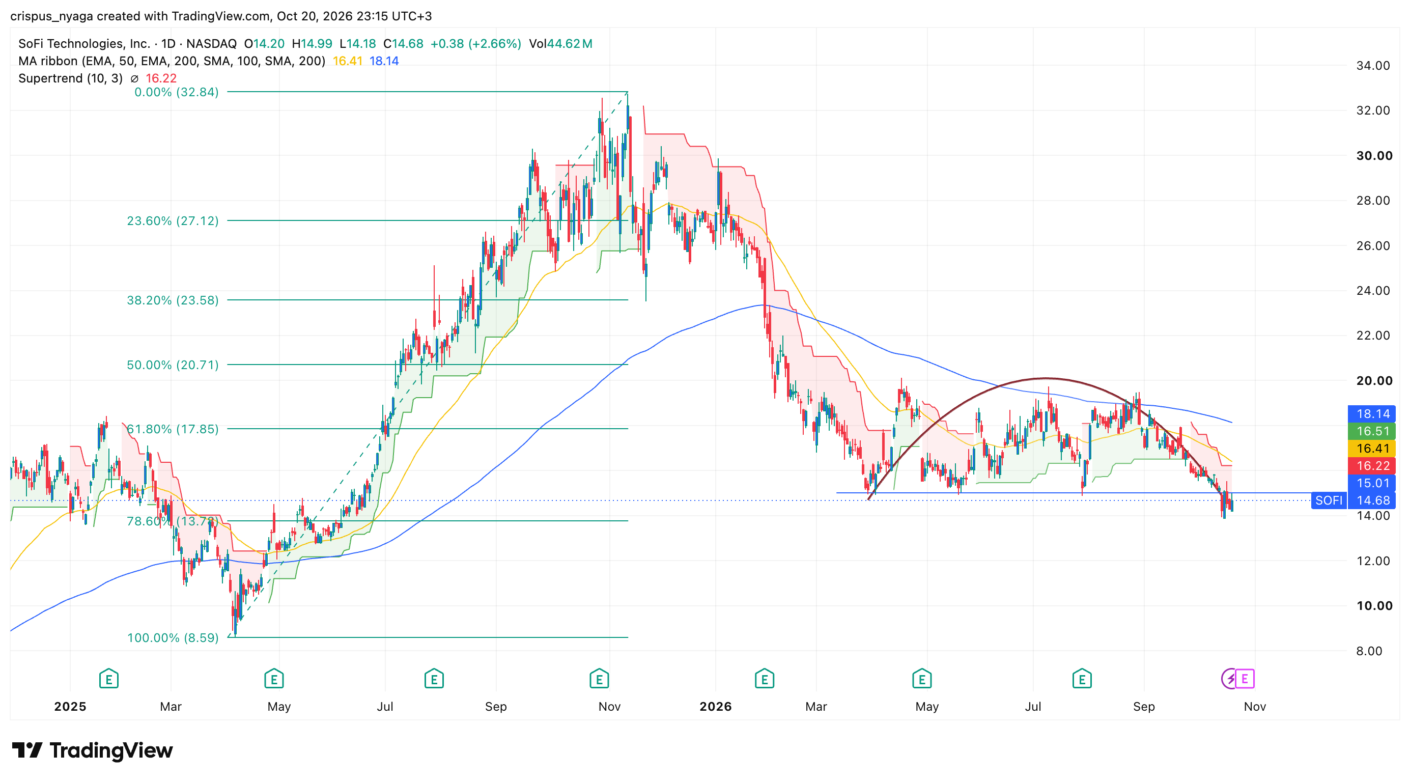
Task: Click the purple upcoming earnings E marker
Action: [x=1245, y=679]
